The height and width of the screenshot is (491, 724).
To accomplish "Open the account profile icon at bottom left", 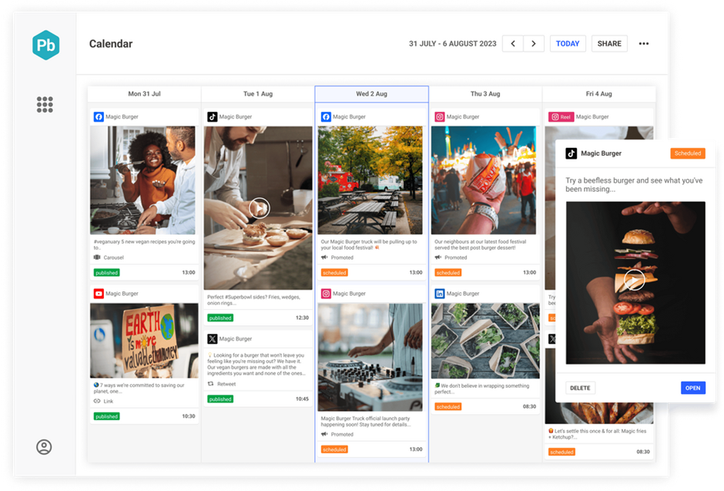I will 44,446.
